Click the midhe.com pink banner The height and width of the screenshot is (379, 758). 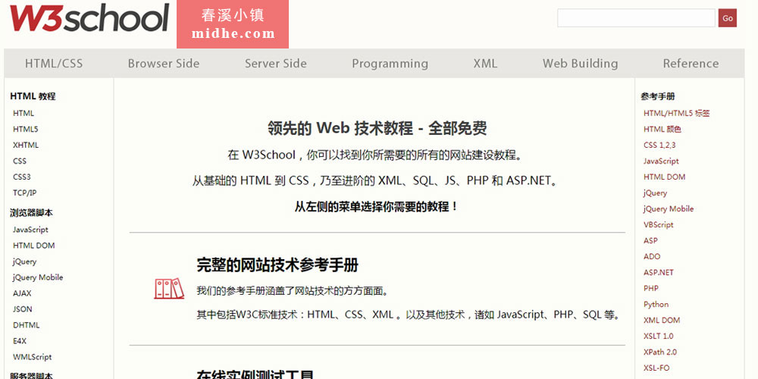pos(233,24)
